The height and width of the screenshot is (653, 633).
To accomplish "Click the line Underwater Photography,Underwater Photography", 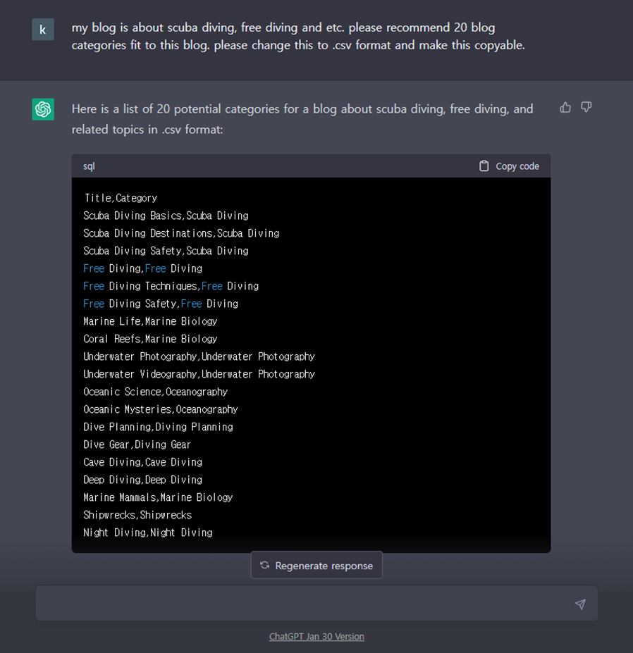I will click(199, 356).
